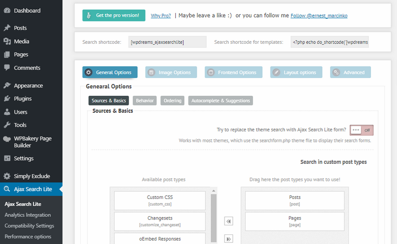Switch to Image Options tab

coord(171,72)
